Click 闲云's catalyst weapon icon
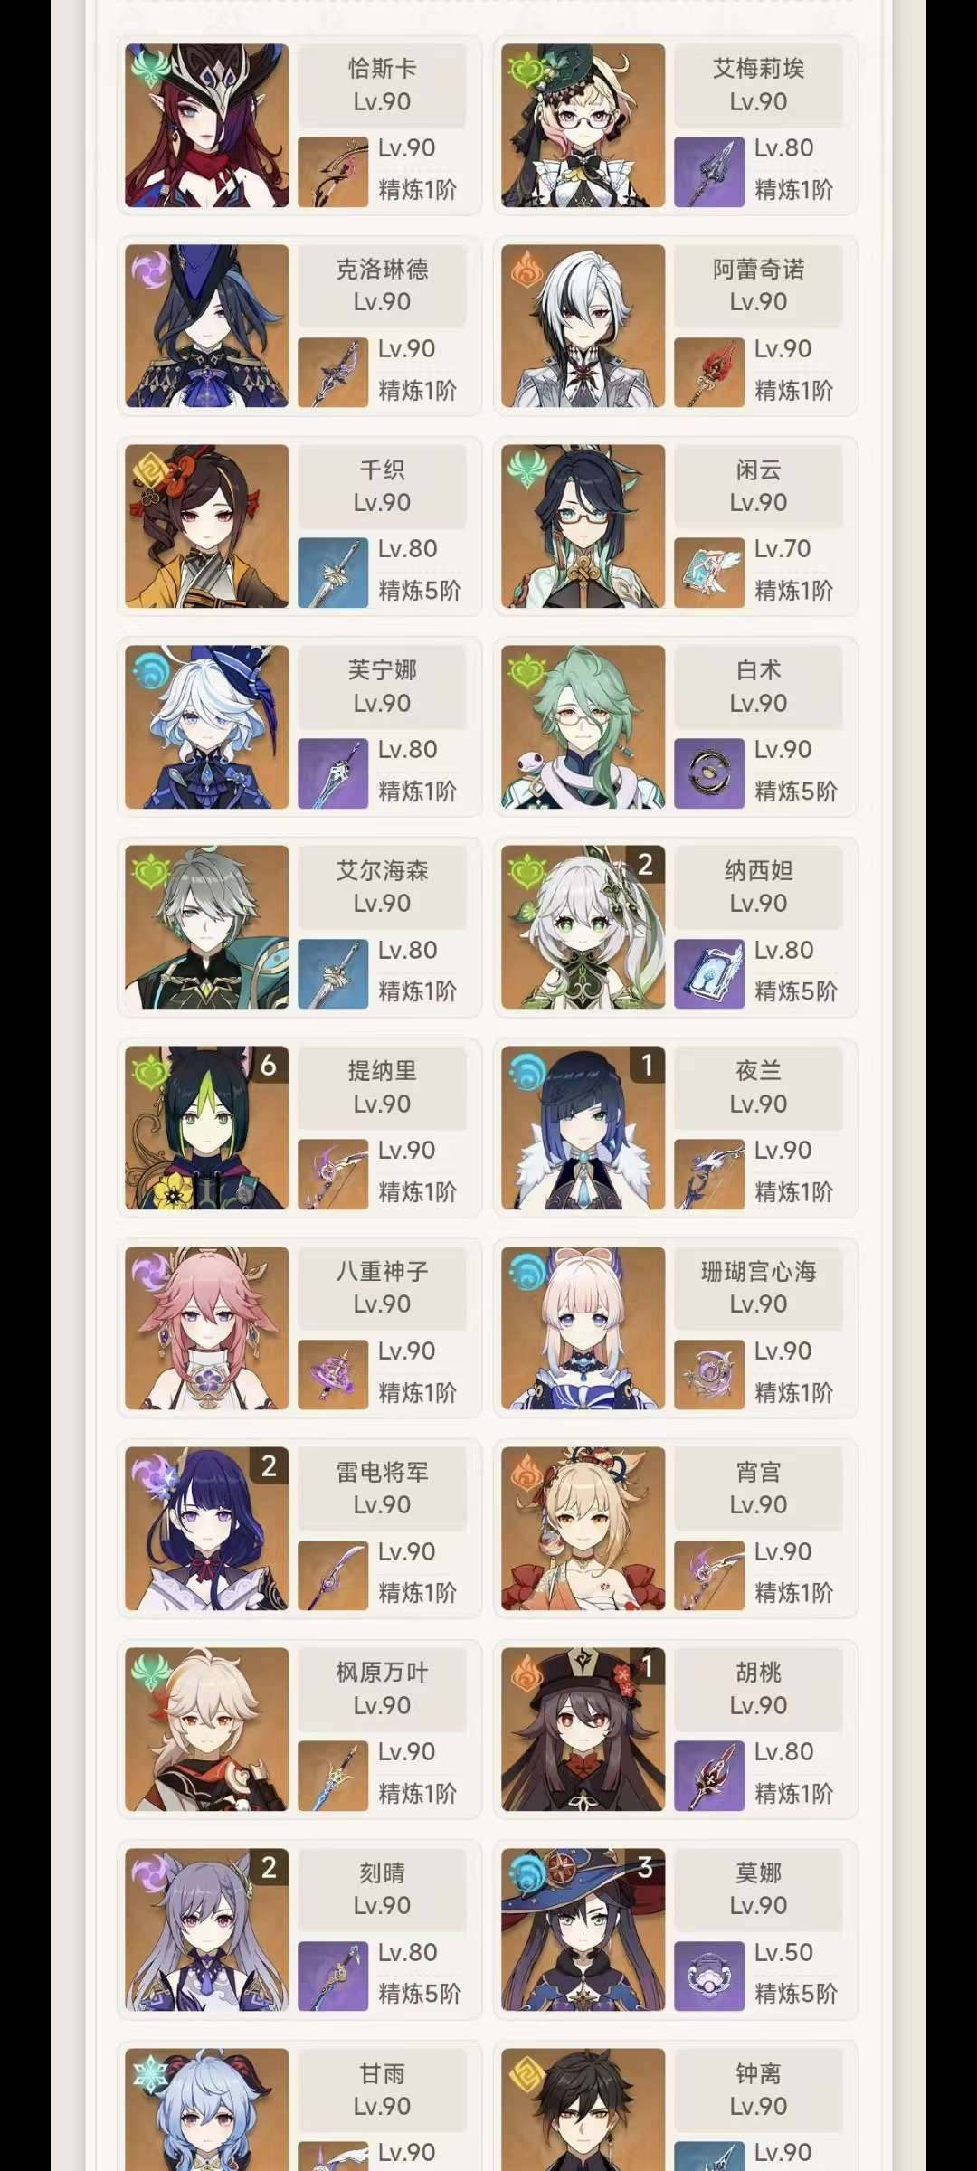The height and width of the screenshot is (2171, 977). point(709,573)
